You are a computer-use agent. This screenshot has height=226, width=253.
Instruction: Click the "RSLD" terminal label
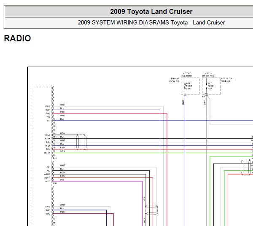[47, 135]
